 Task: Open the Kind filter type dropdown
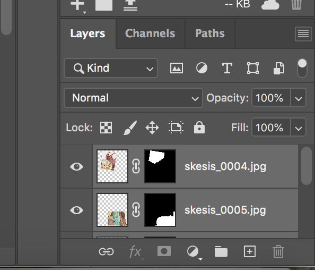tap(111, 68)
